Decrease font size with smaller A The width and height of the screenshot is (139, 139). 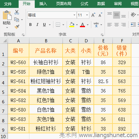click(x=100, y=15)
